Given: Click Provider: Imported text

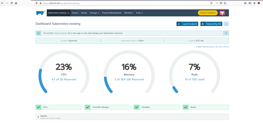Looking at the screenshot, I should click(69, 41).
